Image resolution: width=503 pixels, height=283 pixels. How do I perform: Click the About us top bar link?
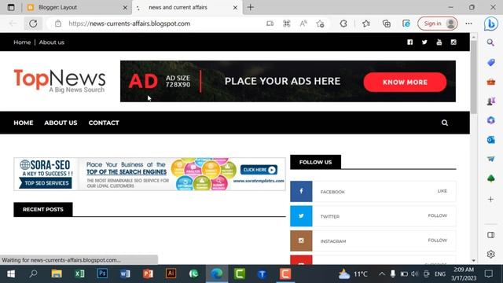[x=52, y=42]
